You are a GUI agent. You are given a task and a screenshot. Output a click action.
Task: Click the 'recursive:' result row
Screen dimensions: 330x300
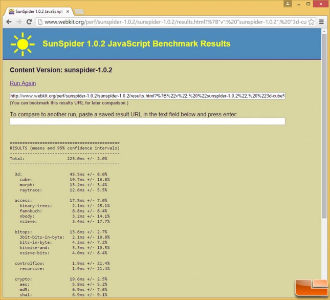pyautogui.click(x=64, y=269)
